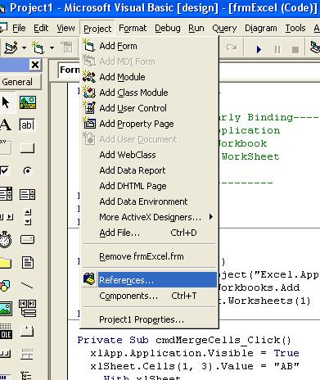Select the Timer control tool
The image size is (320, 380).
point(6,240)
